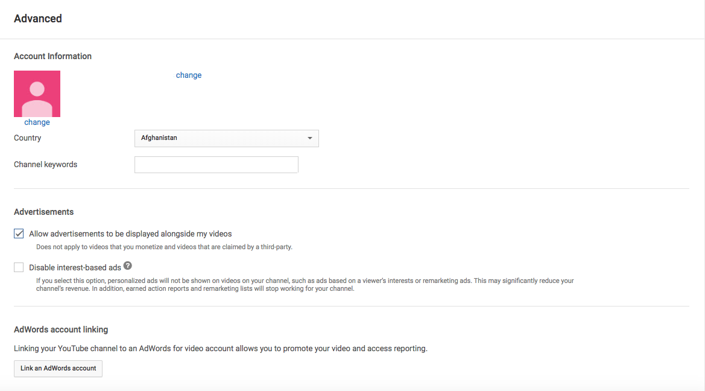Uncheck allow advertisements alongside my videos

(x=18, y=234)
